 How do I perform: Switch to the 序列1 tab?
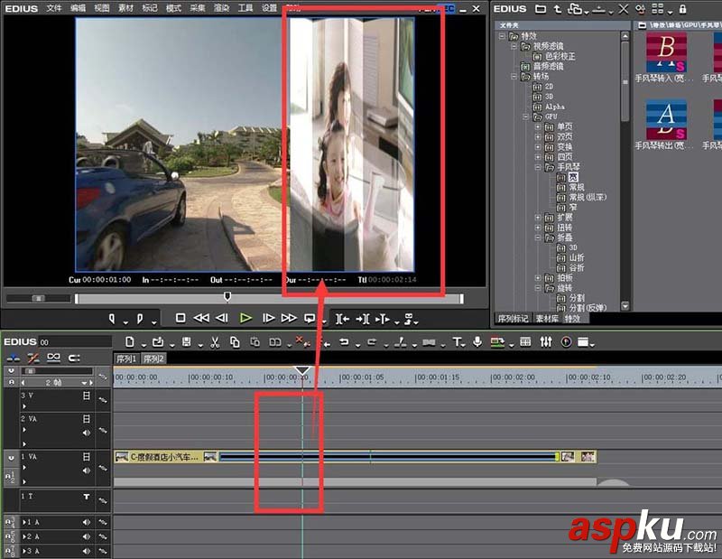click(126, 359)
